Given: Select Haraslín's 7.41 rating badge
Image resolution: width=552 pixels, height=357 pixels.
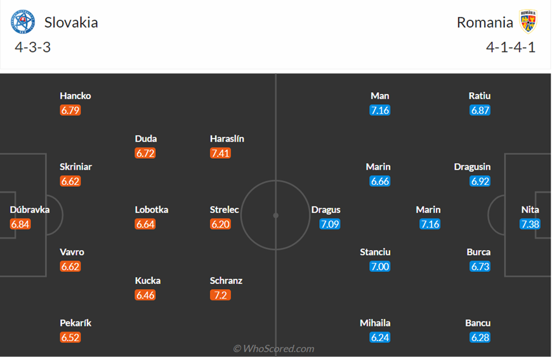Looking at the screenshot, I should (x=220, y=153).
